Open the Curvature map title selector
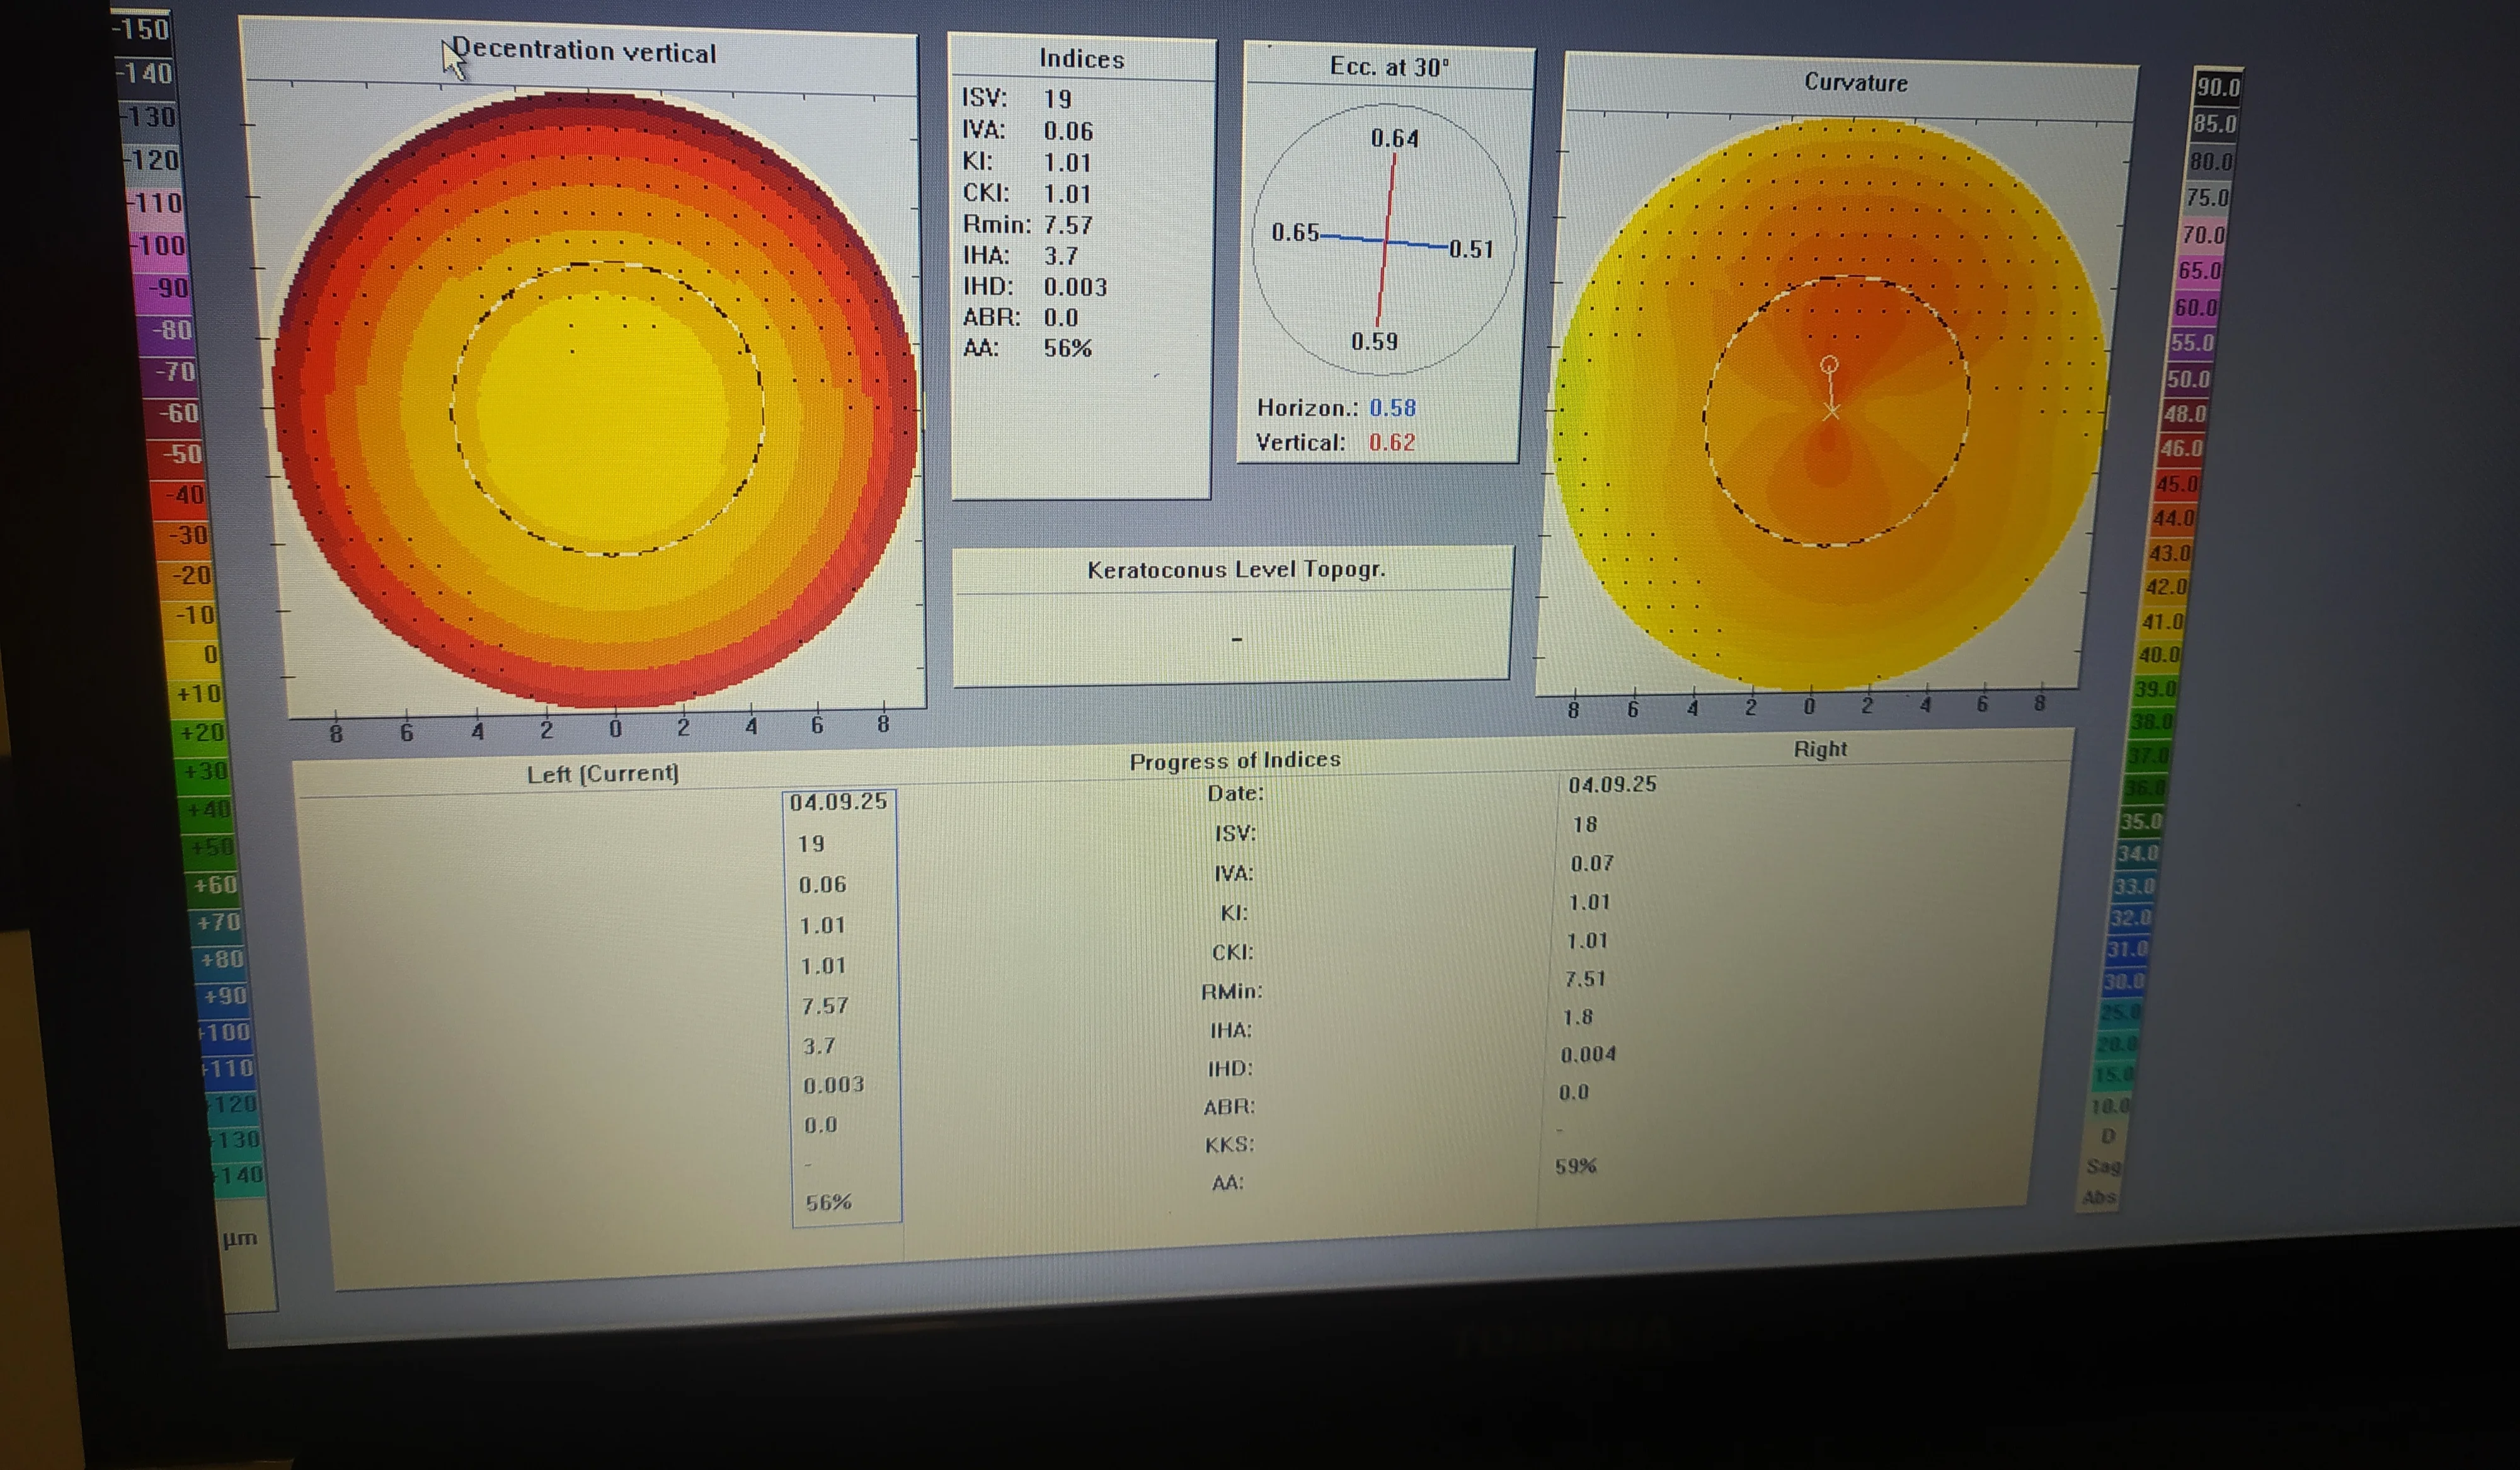The image size is (2520, 1470). point(1855,83)
